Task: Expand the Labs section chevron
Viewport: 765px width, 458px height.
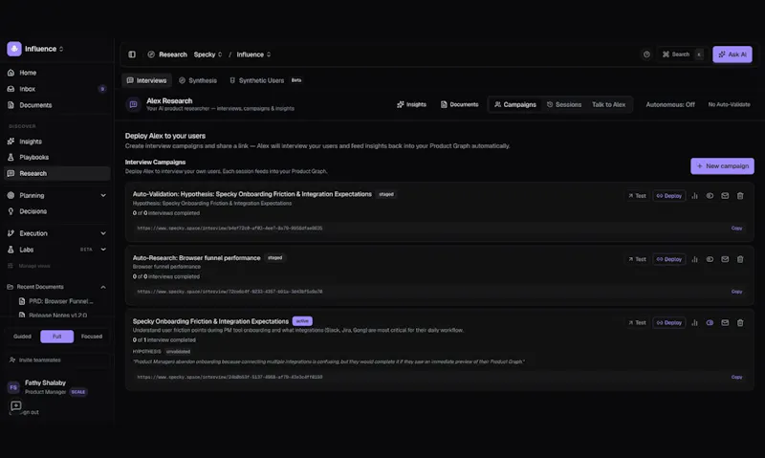Action: pos(103,250)
